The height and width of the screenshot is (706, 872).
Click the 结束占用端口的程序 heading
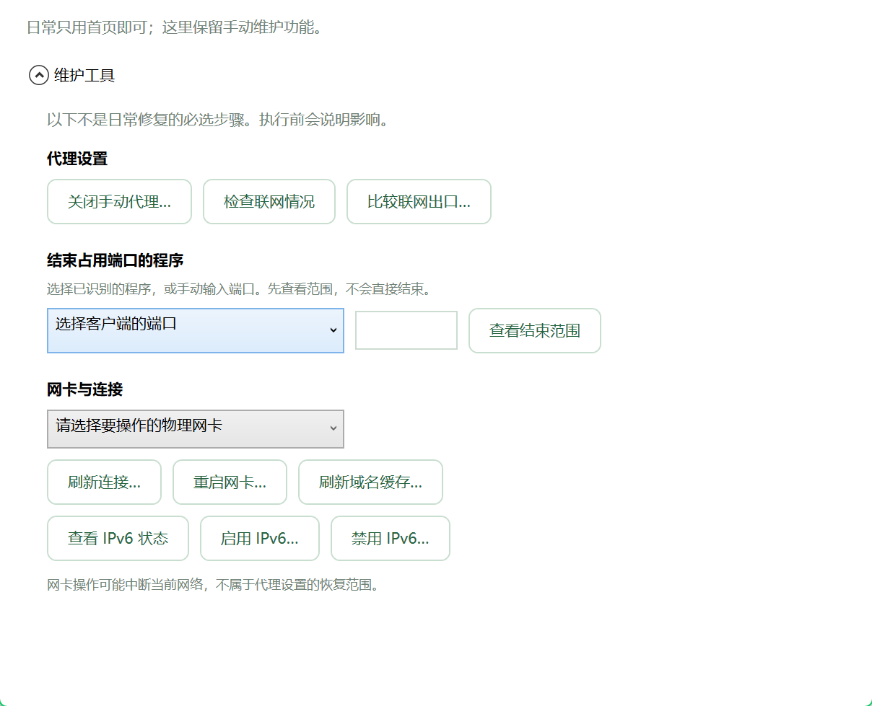click(115, 260)
